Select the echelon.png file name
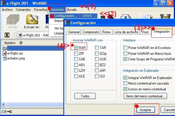 16,58
